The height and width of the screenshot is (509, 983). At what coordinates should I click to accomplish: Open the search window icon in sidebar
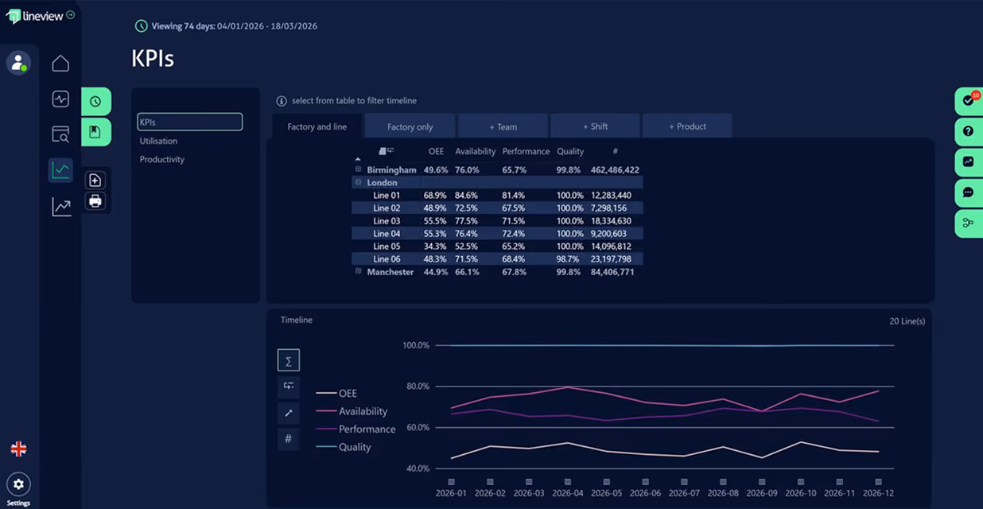click(x=60, y=134)
